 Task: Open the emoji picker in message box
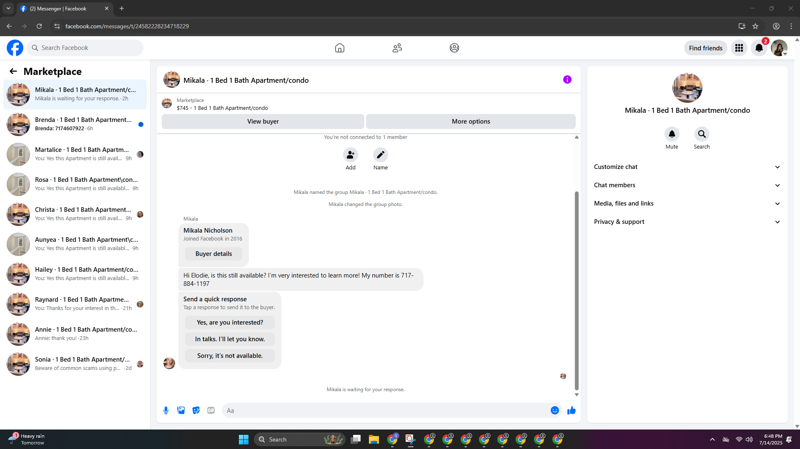pos(554,410)
